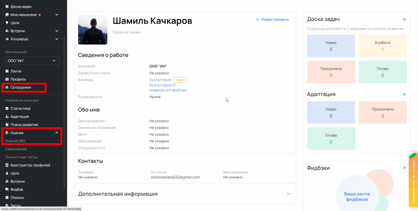Click the Сотрудники people icon in sidebar

point(7,88)
